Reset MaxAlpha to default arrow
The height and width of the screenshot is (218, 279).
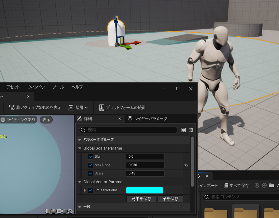pos(186,165)
